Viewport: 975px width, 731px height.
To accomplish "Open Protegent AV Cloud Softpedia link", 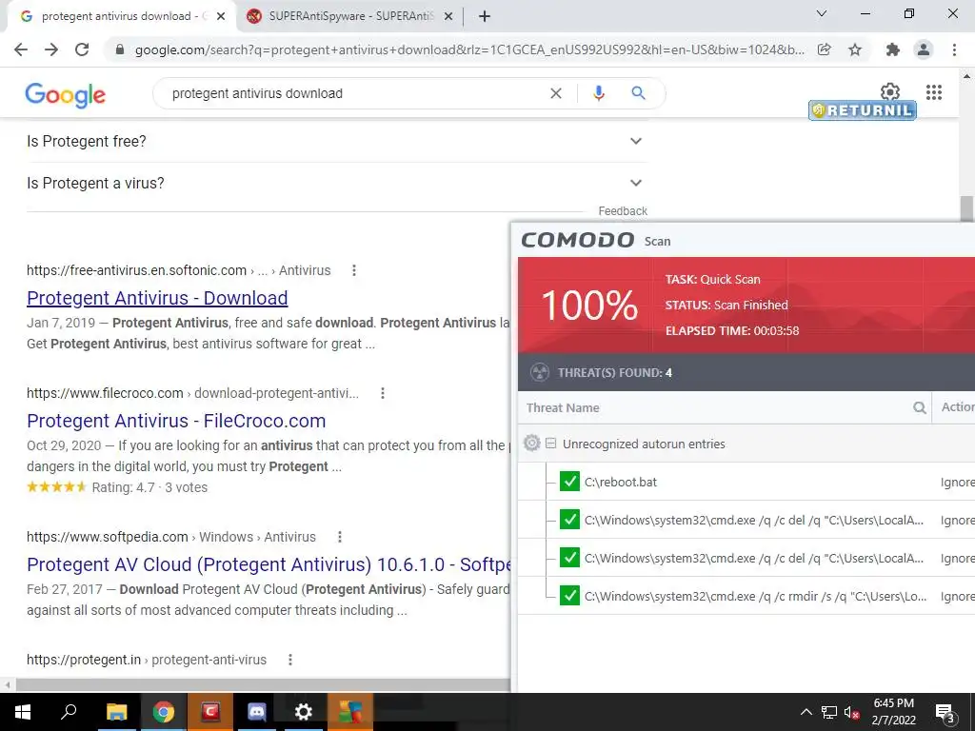I will pos(269,564).
